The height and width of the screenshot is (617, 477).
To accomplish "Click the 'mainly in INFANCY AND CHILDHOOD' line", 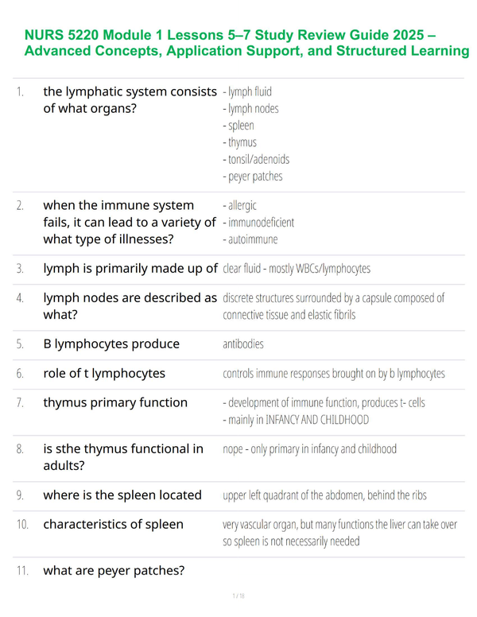I will (x=296, y=420).
